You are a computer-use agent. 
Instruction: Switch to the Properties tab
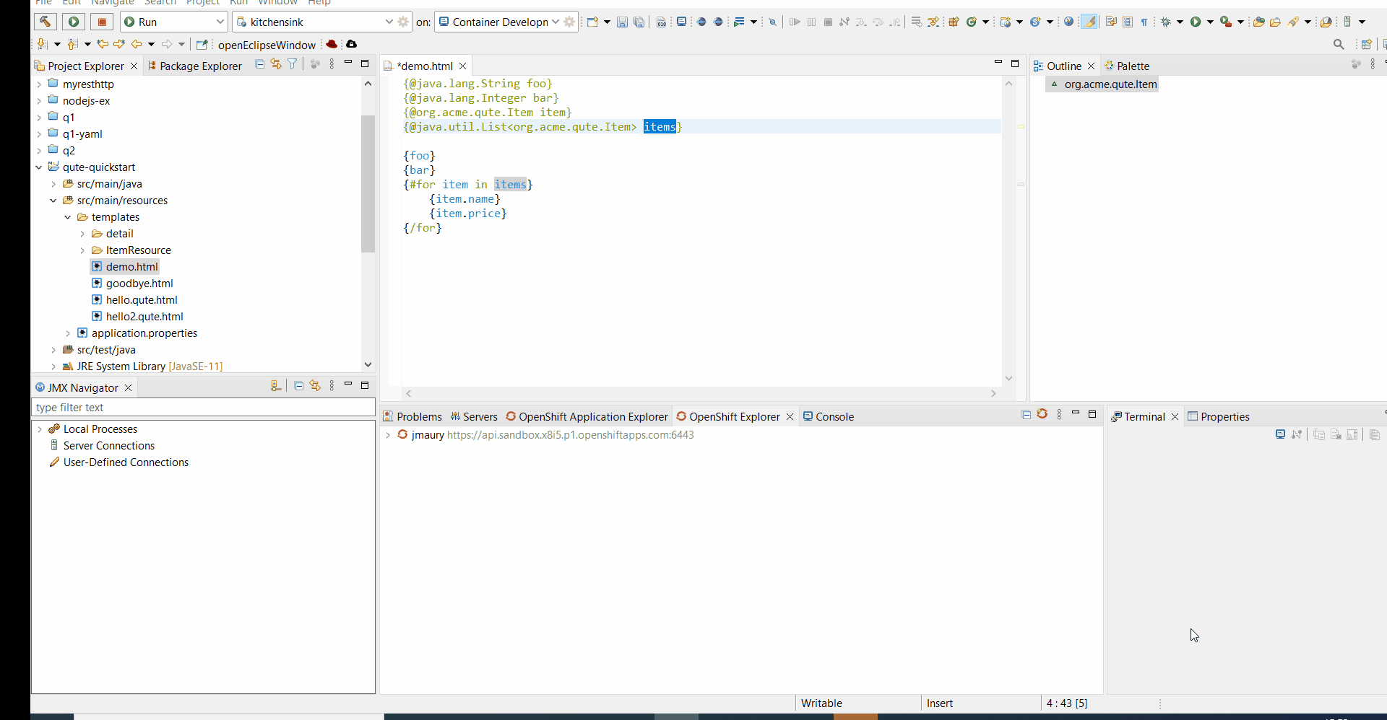[x=1219, y=416]
